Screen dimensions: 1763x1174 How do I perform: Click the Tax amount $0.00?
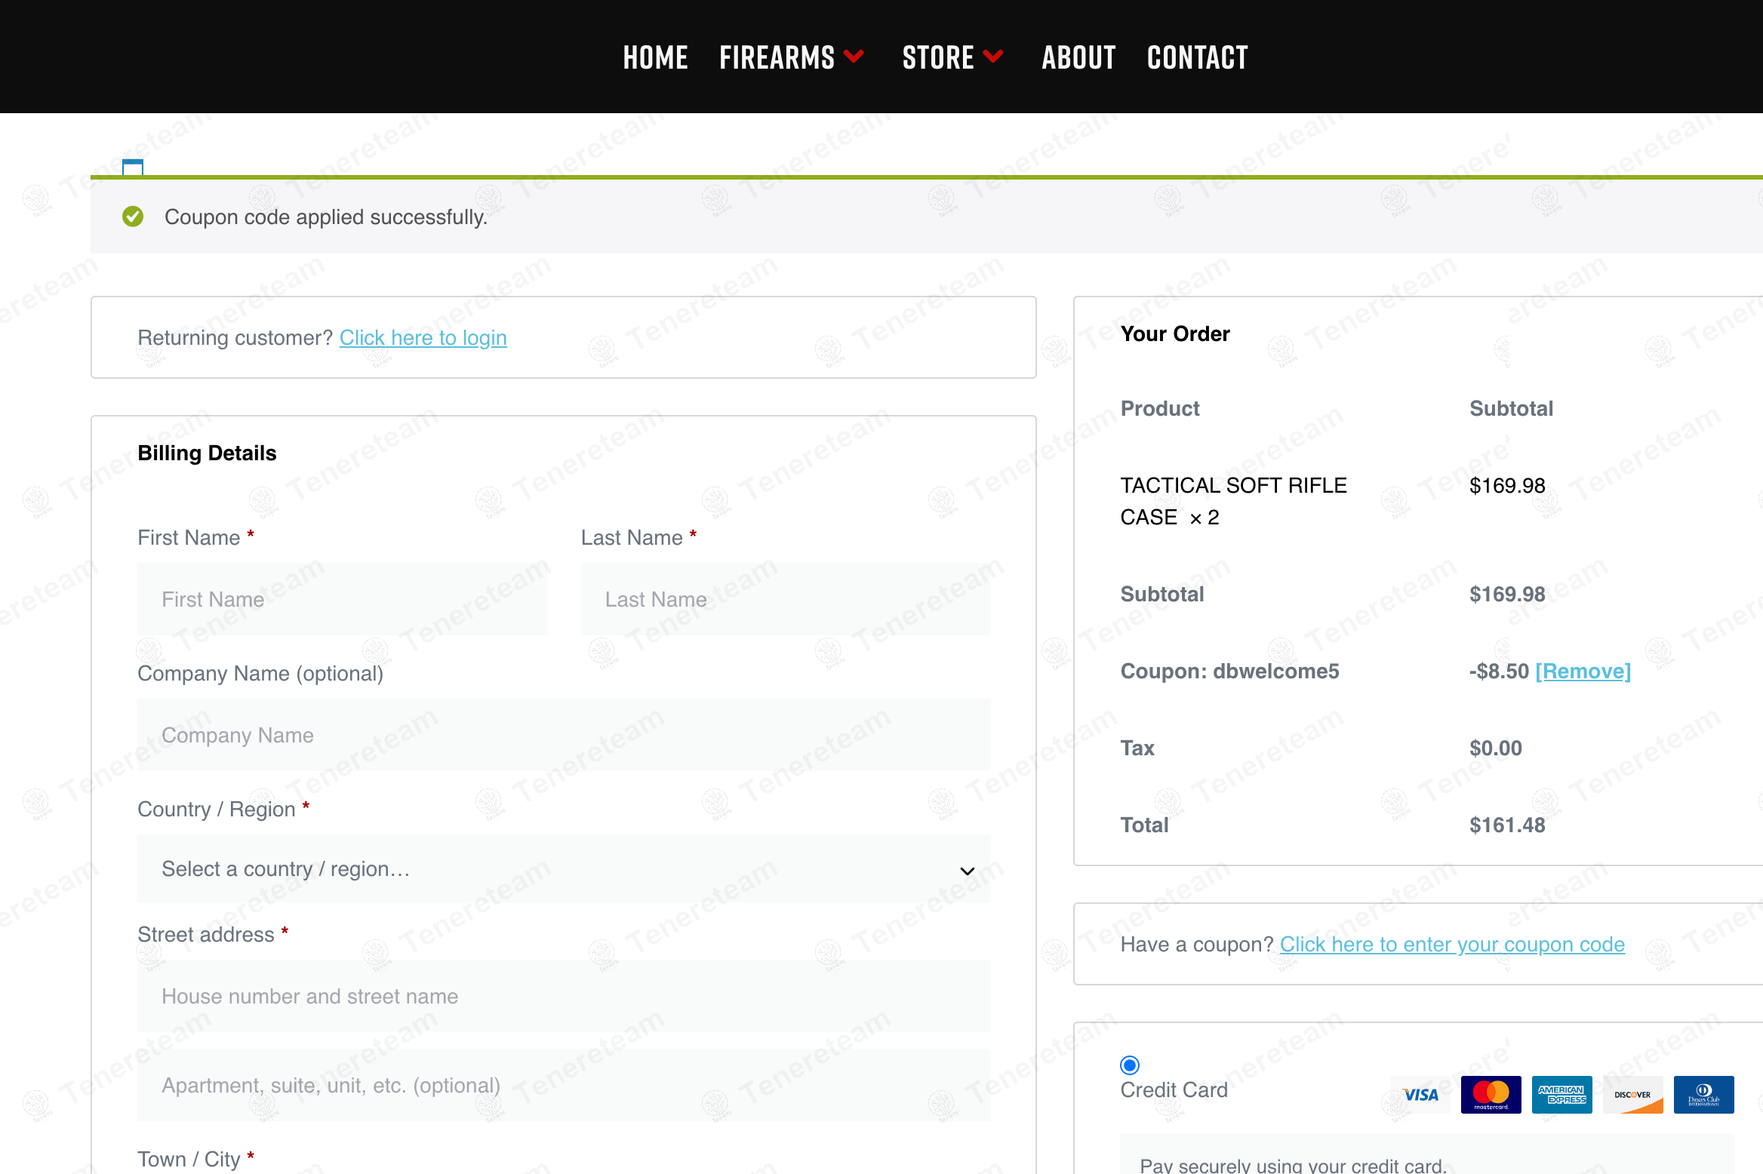[x=1496, y=748]
